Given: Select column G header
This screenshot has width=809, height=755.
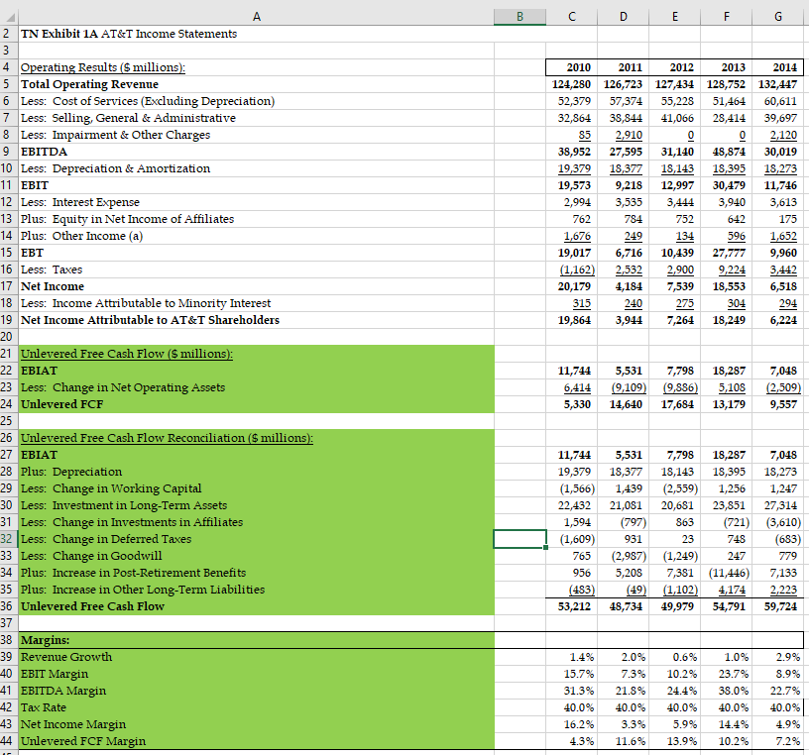Looking at the screenshot, I should (x=778, y=17).
